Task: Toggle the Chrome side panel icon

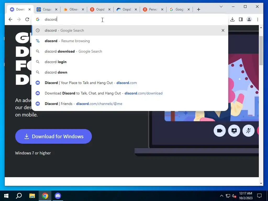Action: coord(241,19)
